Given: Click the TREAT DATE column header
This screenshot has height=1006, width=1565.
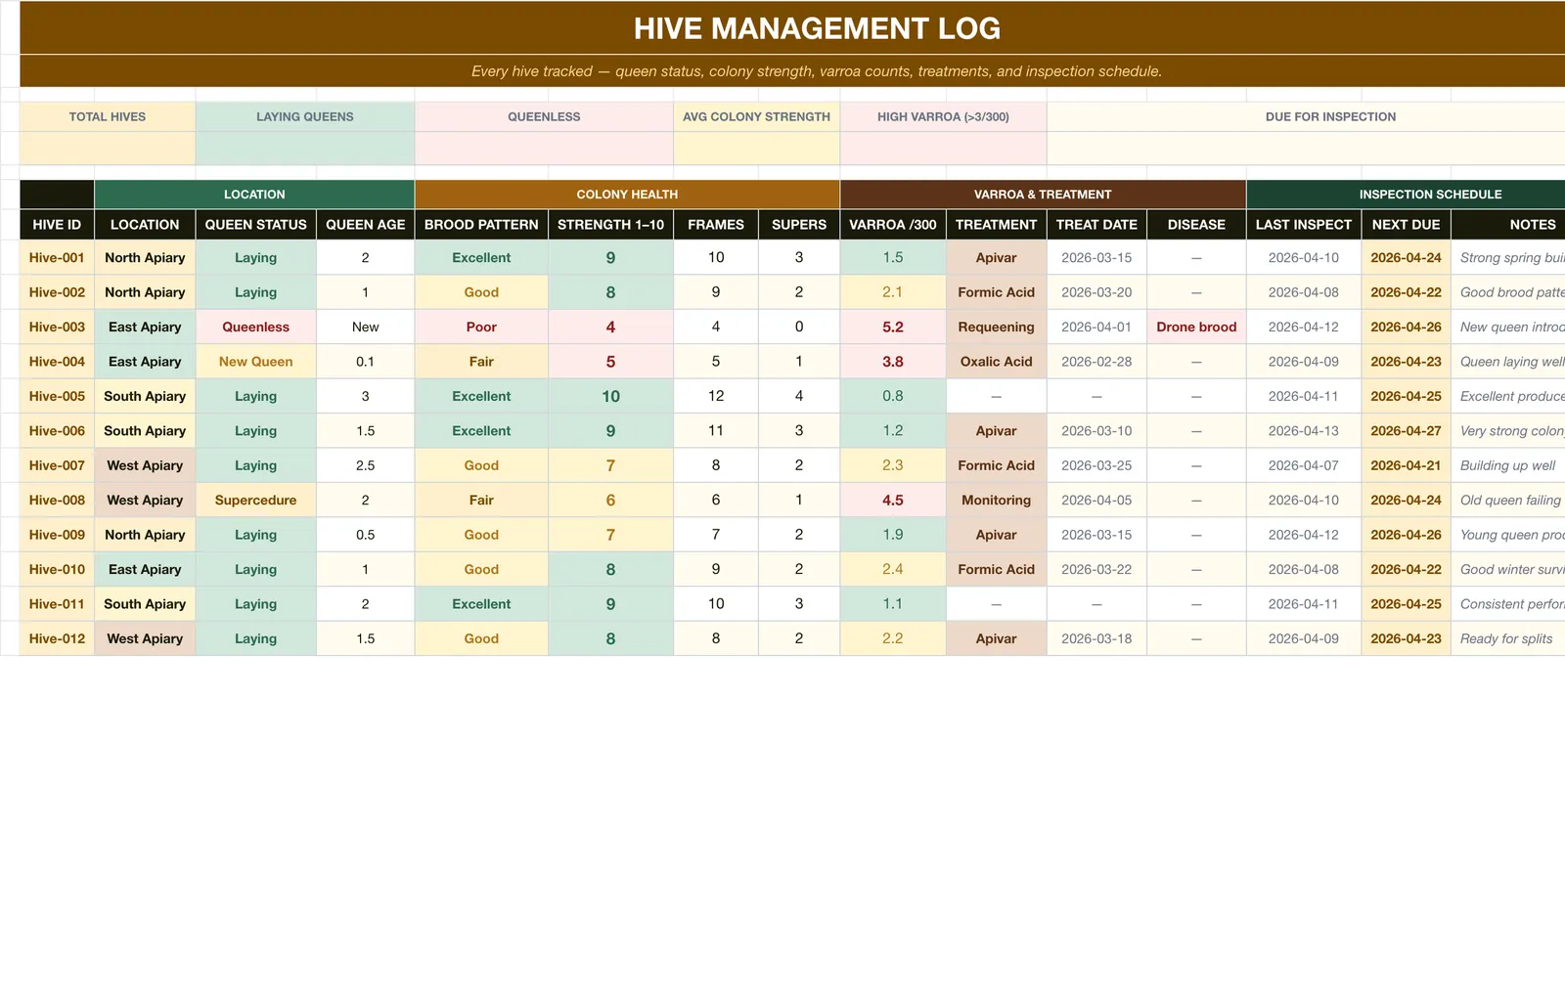Looking at the screenshot, I should point(1096,225).
